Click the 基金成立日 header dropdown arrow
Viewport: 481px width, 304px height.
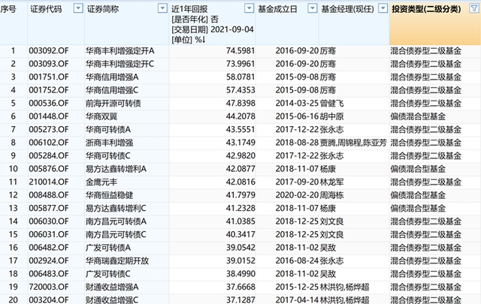[310, 8]
